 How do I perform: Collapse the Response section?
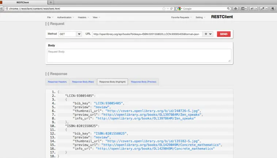coord(47,74)
